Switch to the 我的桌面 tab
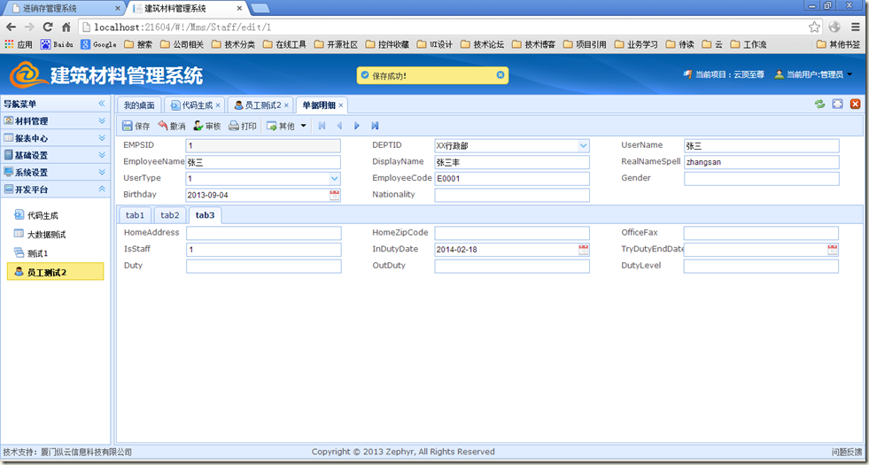This screenshot has width=869, height=465. (x=139, y=105)
